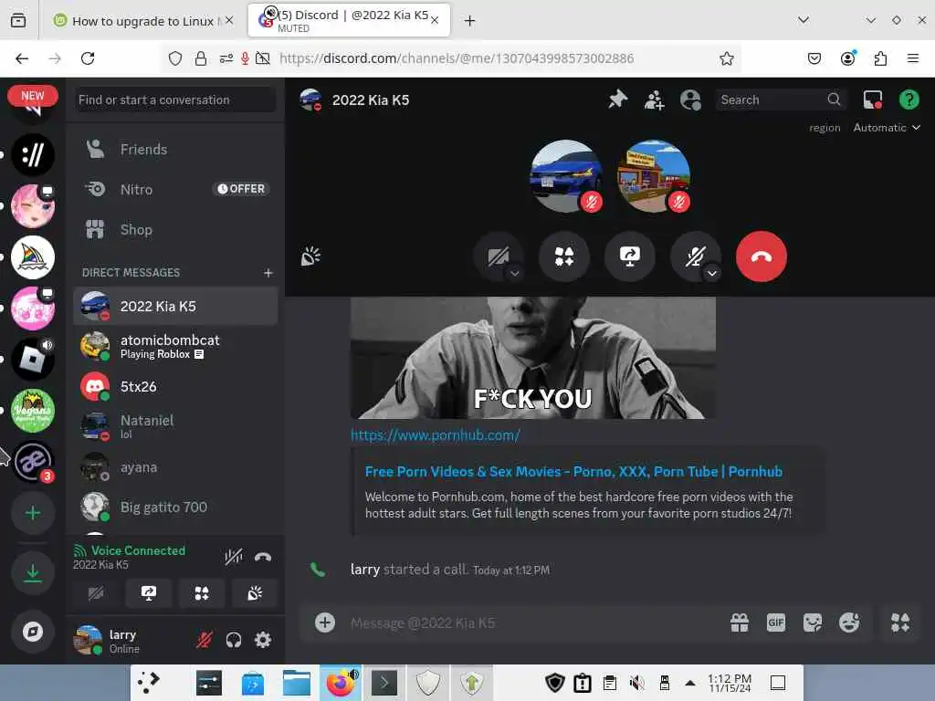
Task: Toggle noise suppression in Voice Connected panel
Action: pyautogui.click(x=233, y=557)
